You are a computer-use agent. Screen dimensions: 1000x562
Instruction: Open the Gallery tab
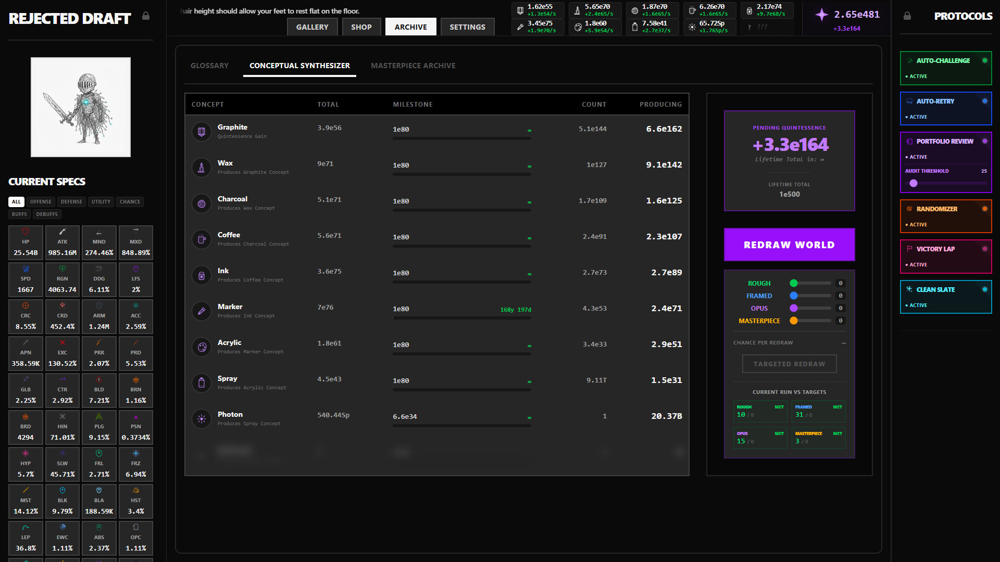point(312,27)
